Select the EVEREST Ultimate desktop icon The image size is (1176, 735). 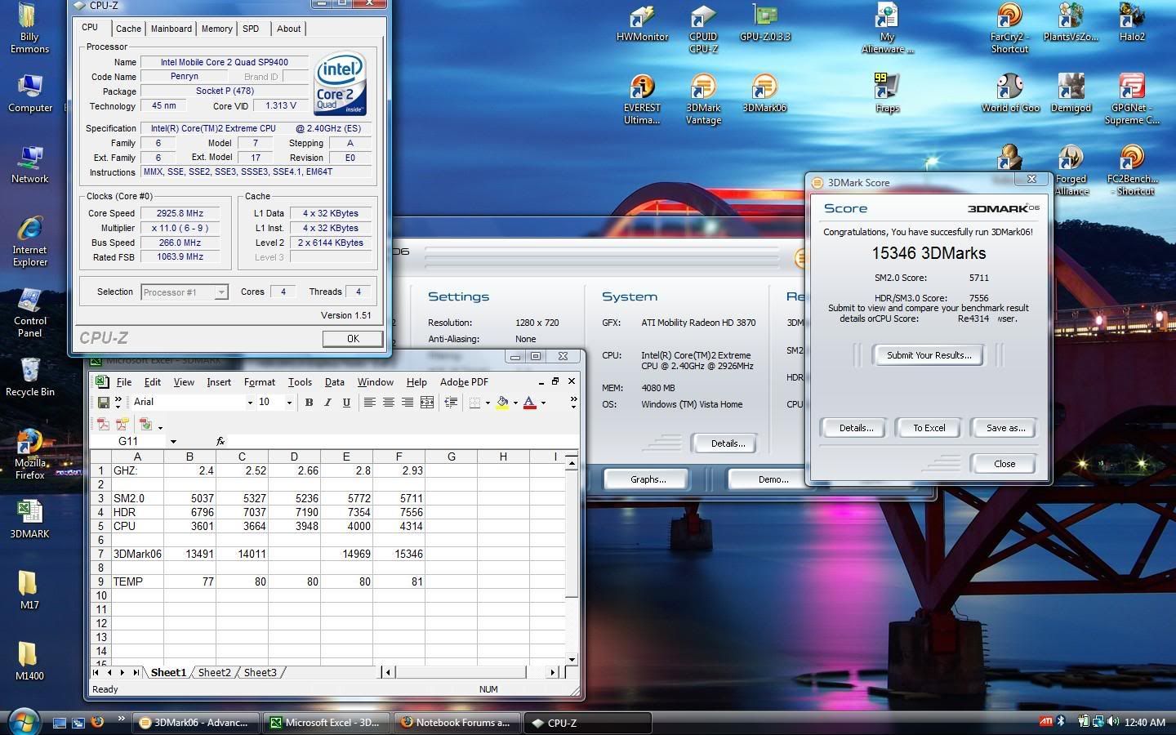(x=642, y=100)
